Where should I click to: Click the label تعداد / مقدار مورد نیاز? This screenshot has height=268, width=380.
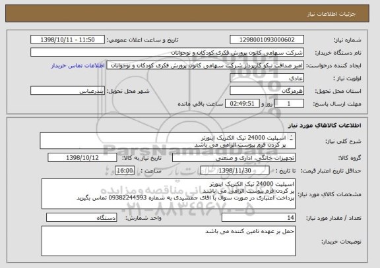pyautogui.click(x=333, y=218)
